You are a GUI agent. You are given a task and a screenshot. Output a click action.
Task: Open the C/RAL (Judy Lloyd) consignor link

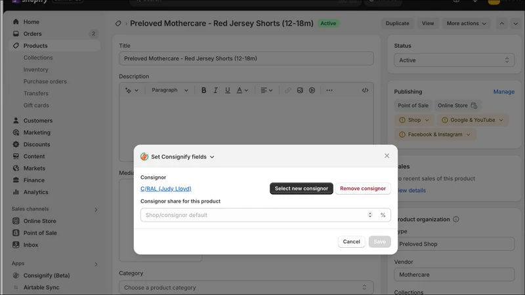[166, 189]
